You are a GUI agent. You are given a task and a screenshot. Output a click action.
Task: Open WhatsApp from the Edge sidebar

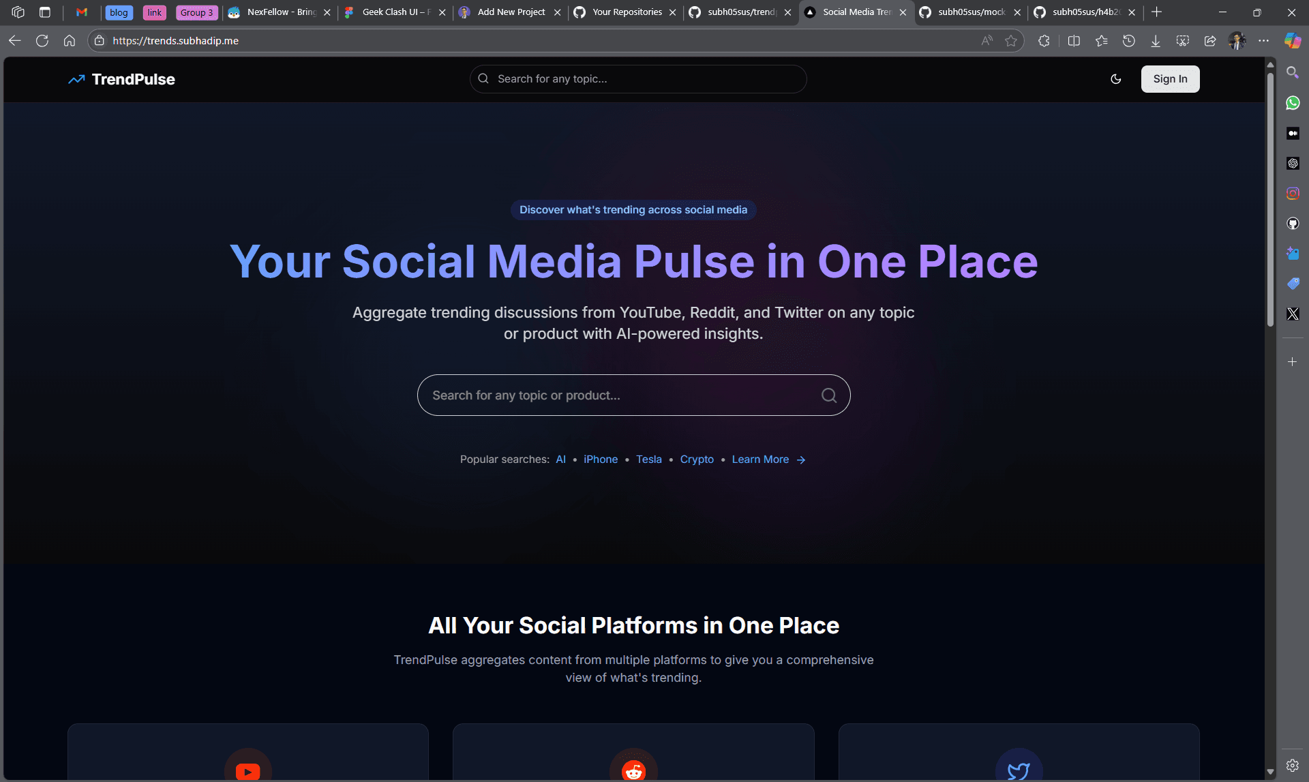tap(1293, 103)
